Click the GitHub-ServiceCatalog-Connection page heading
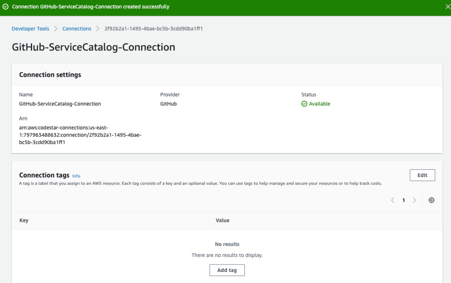This screenshot has height=283, width=451. (x=93, y=47)
